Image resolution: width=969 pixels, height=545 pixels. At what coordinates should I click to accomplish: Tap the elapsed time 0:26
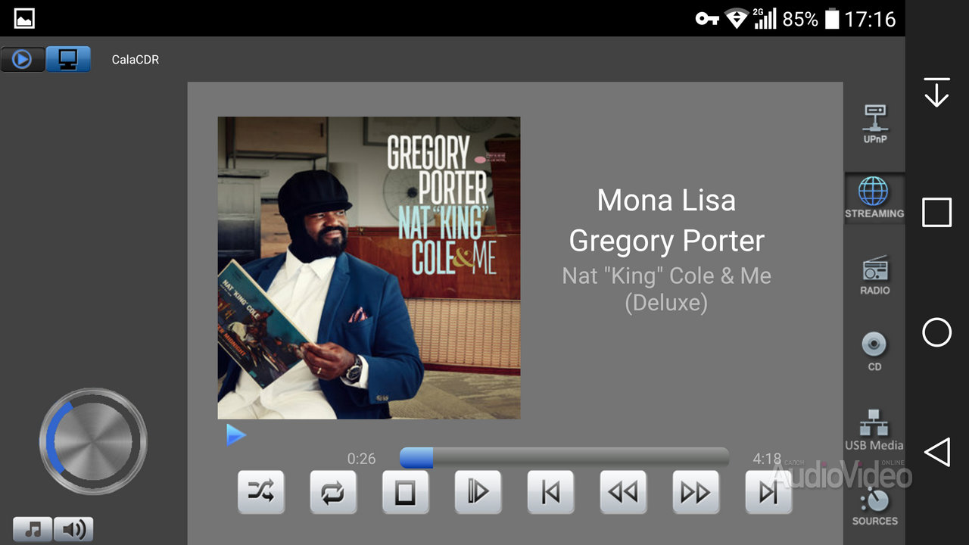point(361,459)
